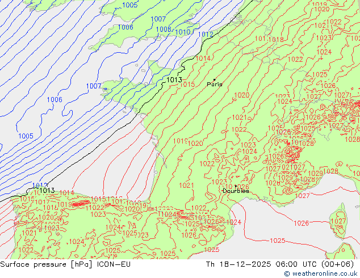Screen dimensions: 360x278
Task: Click the red 1015 label west of Paris
Action: 187,85
